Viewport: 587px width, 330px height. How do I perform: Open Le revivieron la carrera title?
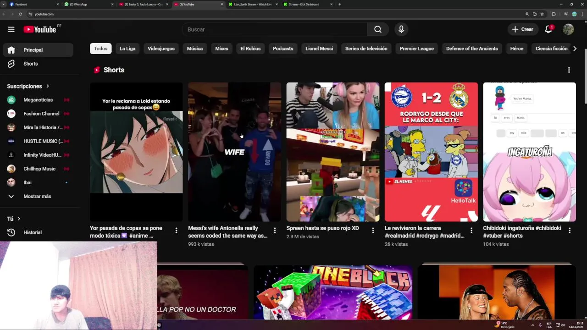point(424,232)
